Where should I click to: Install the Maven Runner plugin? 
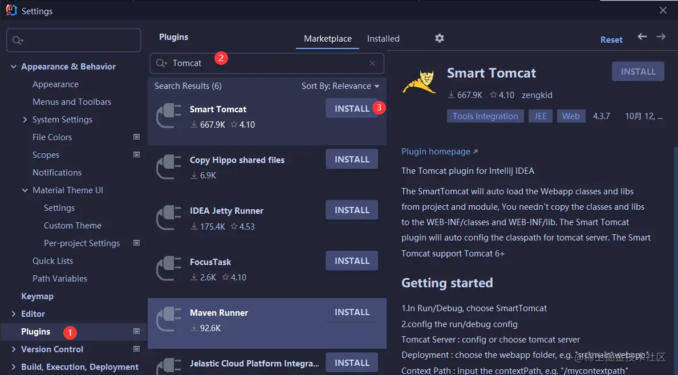pyautogui.click(x=351, y=312)
